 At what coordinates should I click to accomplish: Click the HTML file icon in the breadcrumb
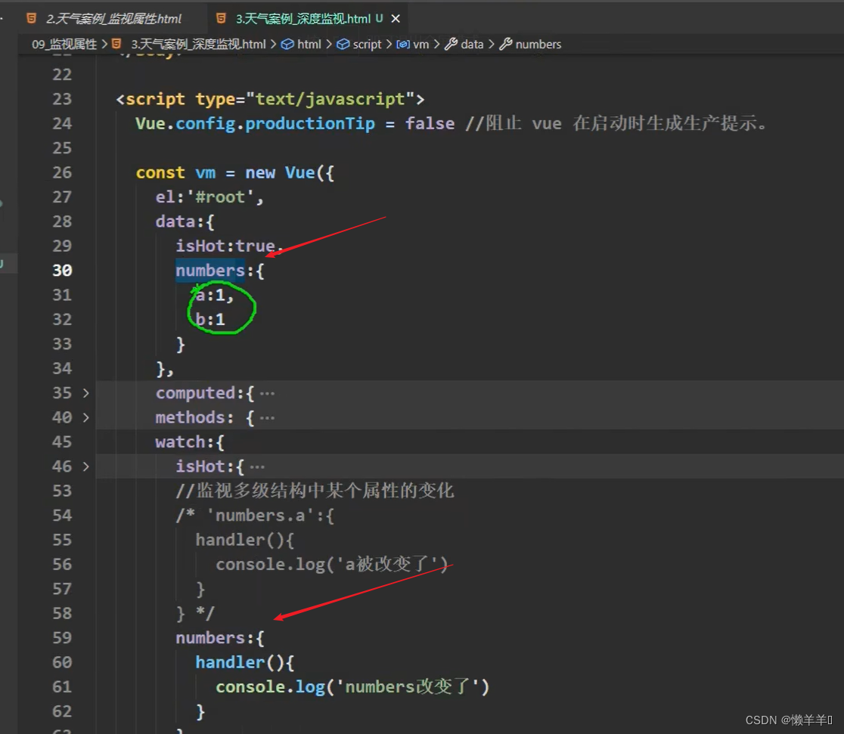[x=116, y=44]
